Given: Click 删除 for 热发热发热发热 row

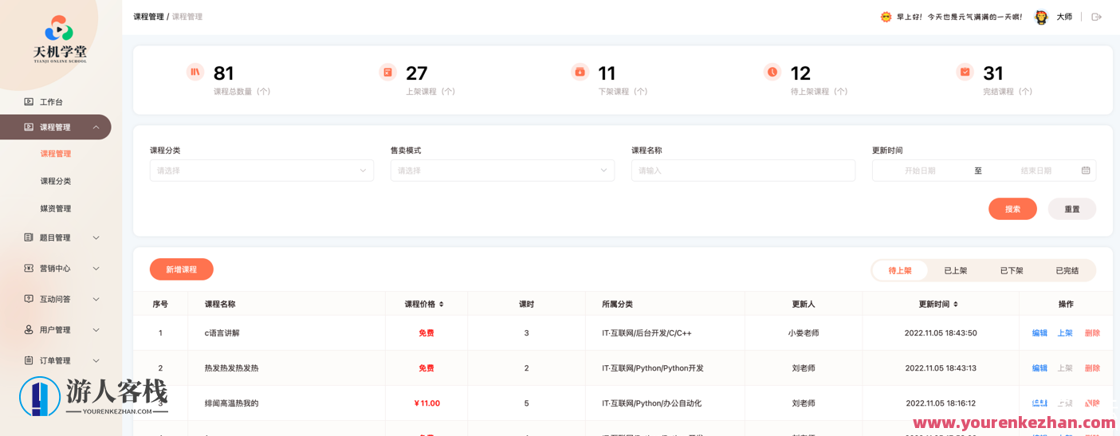Looking at the screenshot, I should 1092,368.
